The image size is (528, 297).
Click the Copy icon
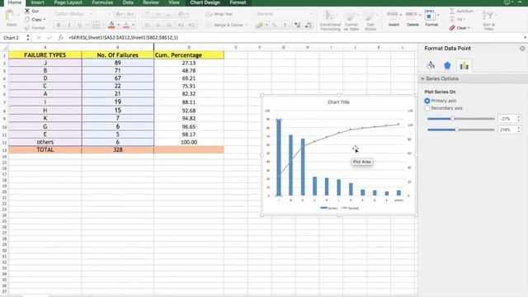click(27, 20)
